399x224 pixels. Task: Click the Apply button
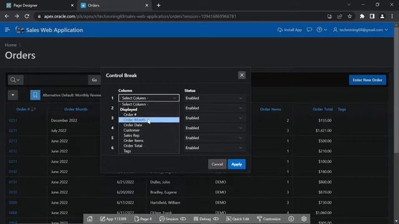[x=237, y=164]
